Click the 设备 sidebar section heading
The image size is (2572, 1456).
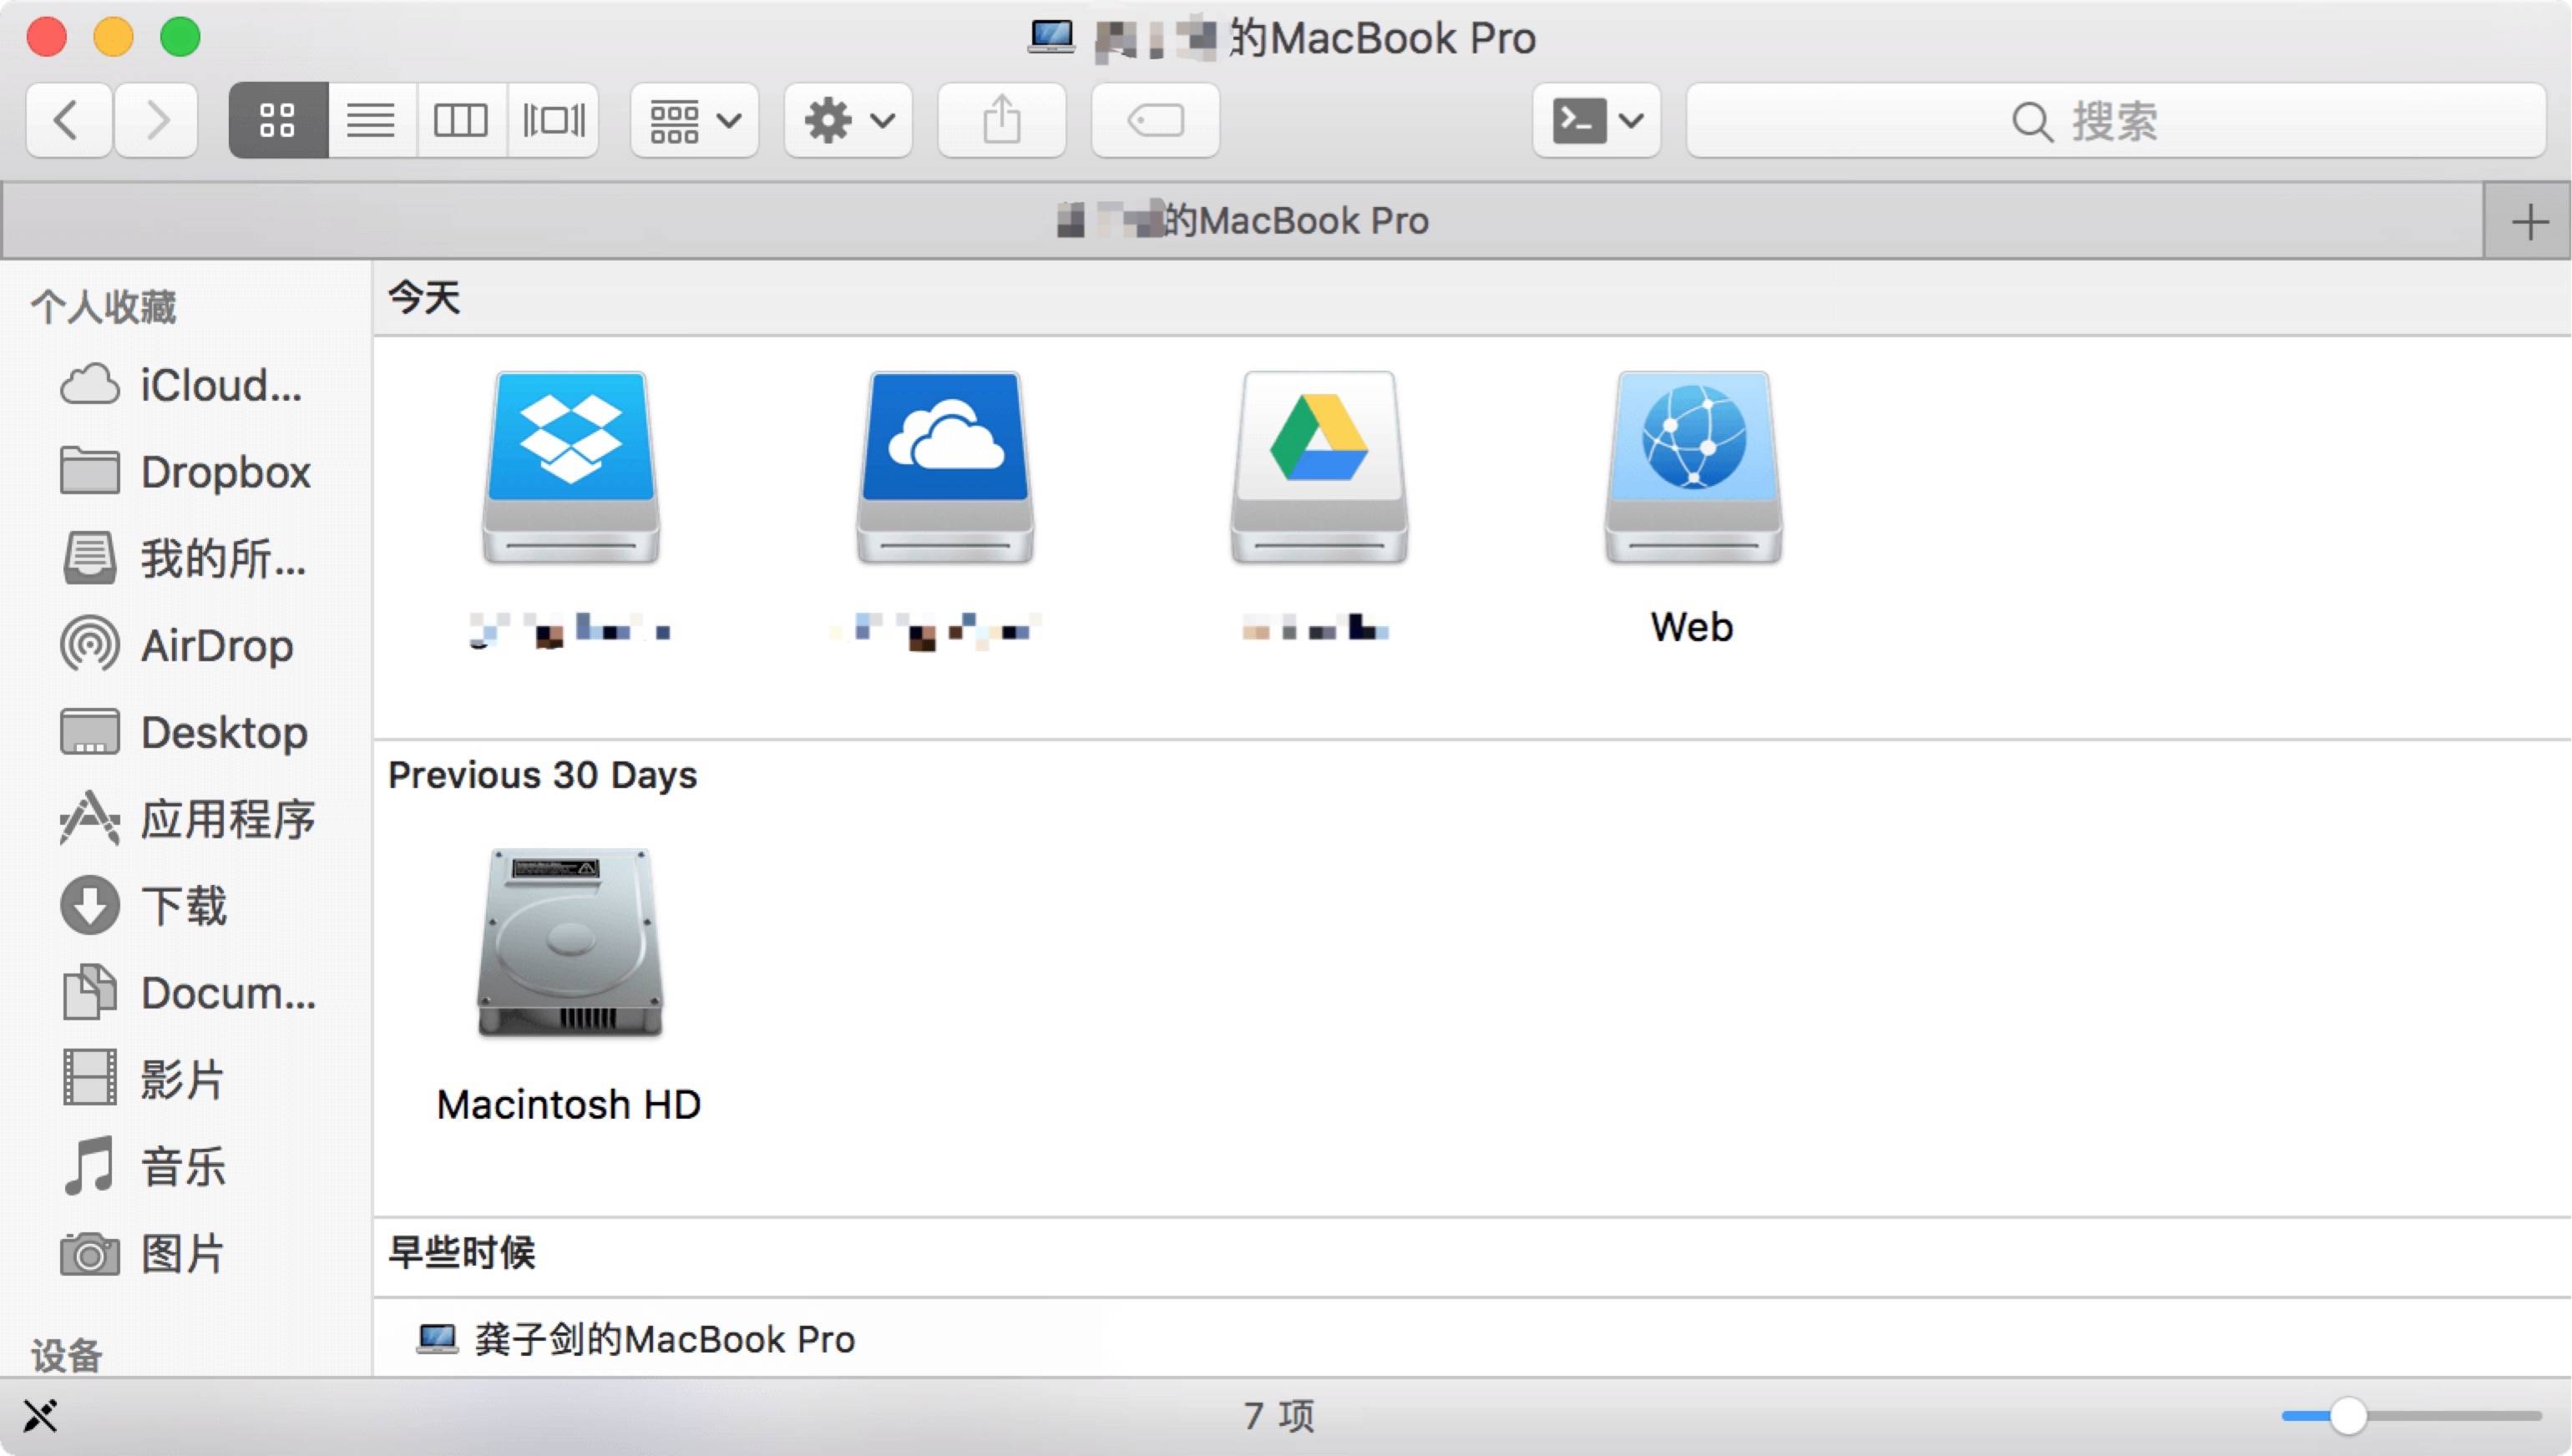click(x=67, y=1356)
